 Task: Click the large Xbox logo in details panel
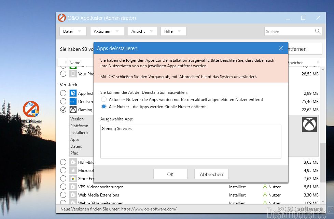point(309,124)
